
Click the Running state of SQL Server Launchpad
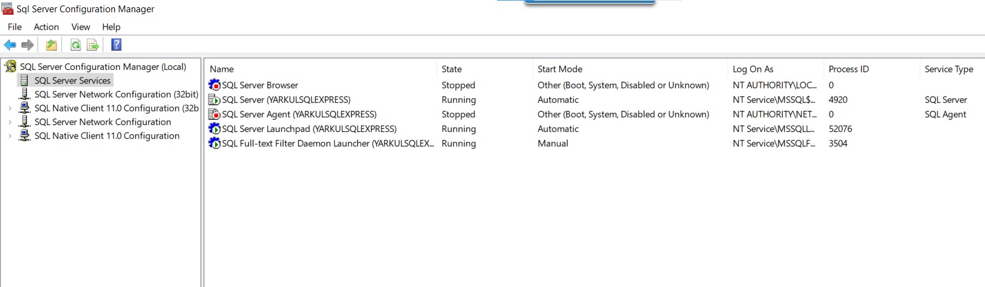click(458, 129)
